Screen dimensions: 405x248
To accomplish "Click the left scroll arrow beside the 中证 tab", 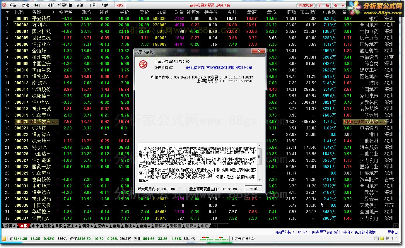I will (x=214, y=226).
